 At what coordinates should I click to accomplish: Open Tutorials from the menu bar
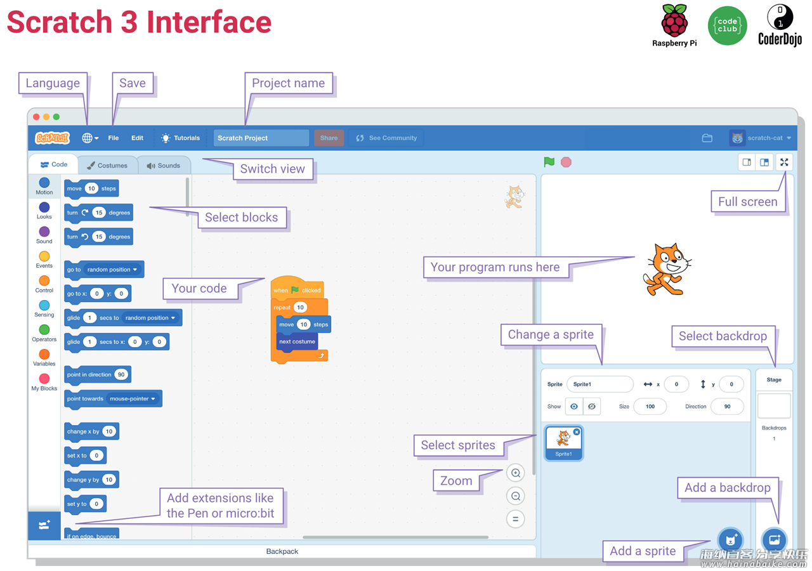[x=180, y=138]
